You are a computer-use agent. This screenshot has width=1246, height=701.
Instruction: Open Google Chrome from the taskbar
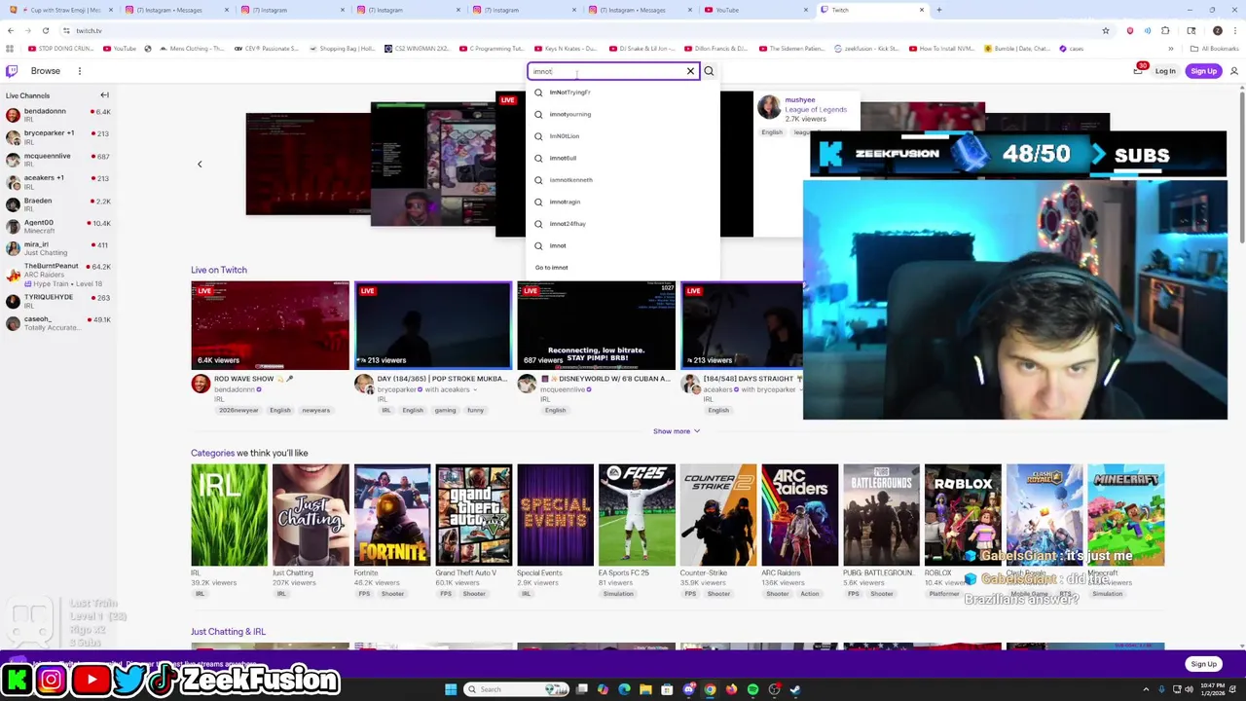pos(710,689)
